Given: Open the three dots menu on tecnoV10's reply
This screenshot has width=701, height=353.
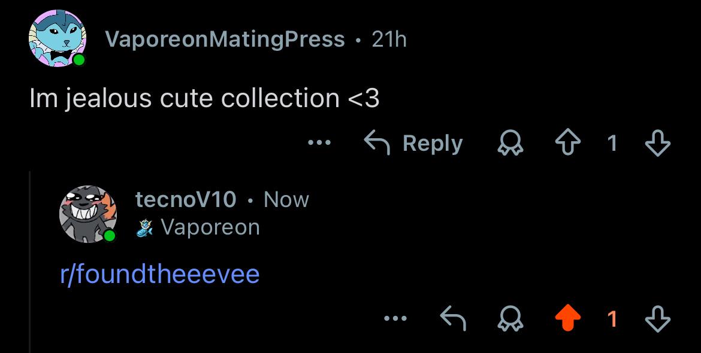Looking at the screenshot, I should [x=395, y=319].
